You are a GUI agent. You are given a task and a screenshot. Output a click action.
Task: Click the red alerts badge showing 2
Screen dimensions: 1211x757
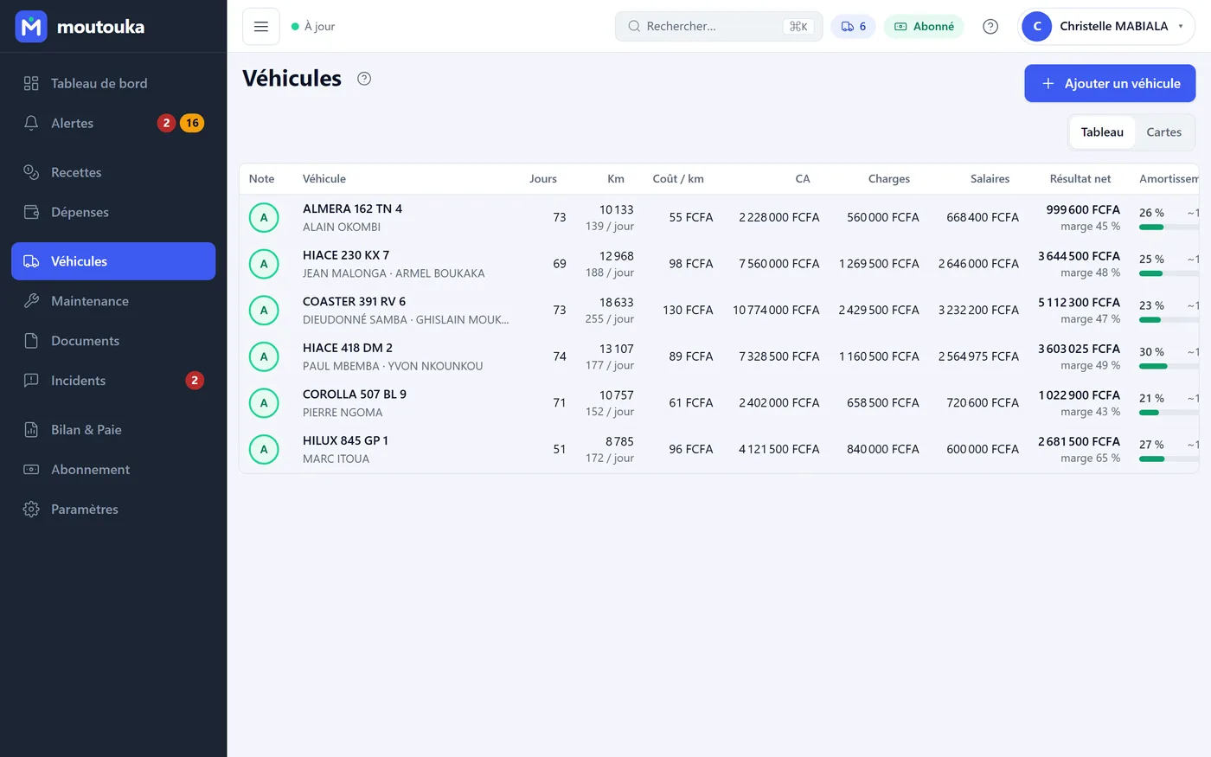[166, 123]
